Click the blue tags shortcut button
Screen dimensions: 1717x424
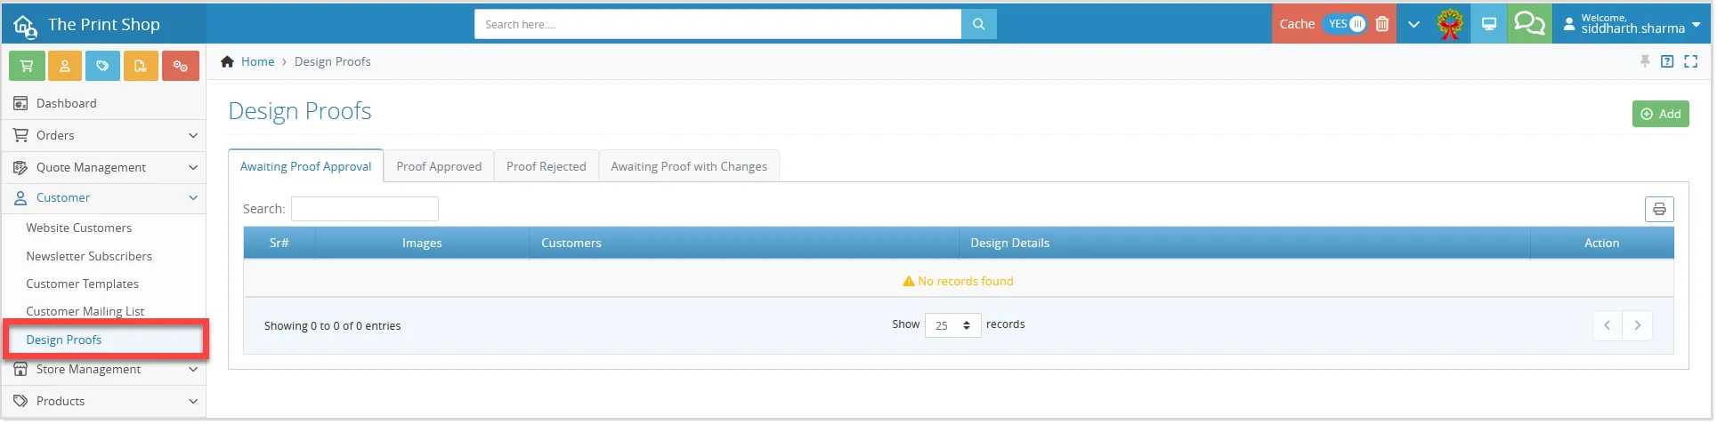point(102,66)
